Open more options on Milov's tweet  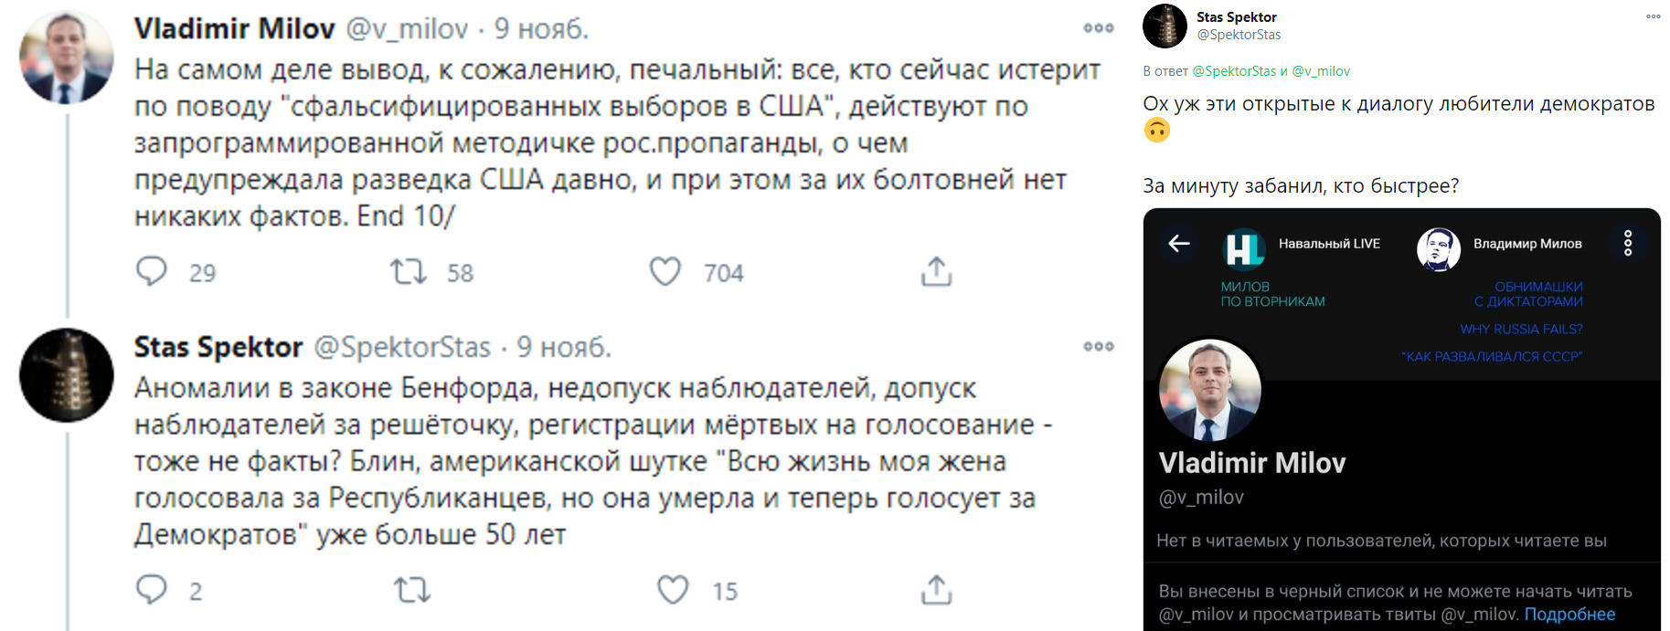pyautogui.click(x=1098, y=28)
